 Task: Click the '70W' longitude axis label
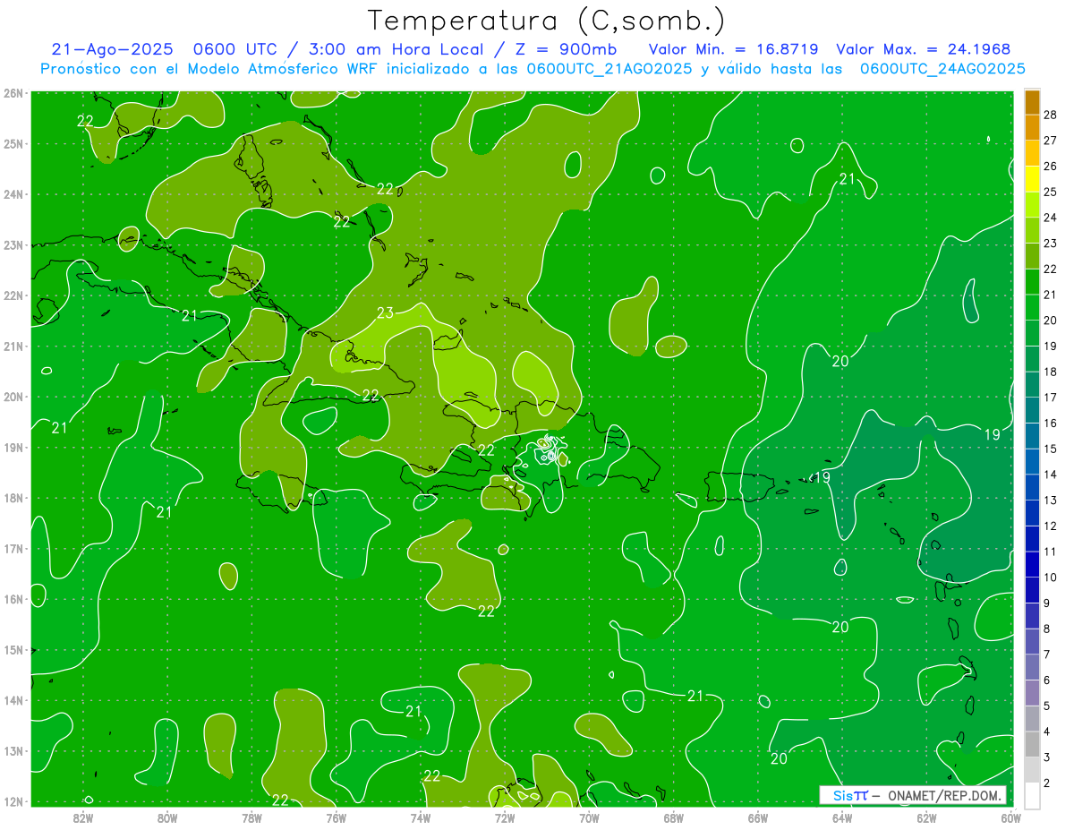pos(589,817)
